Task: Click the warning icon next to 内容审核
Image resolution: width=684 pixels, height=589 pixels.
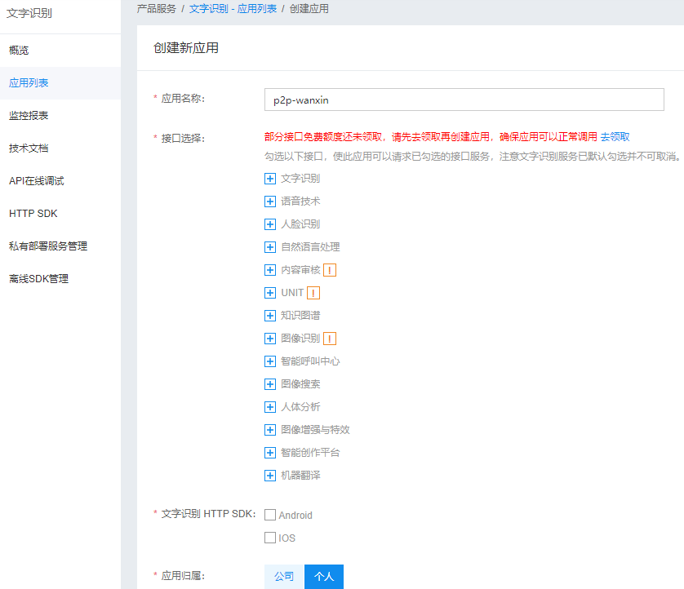Action: click(x=330, y=270)
